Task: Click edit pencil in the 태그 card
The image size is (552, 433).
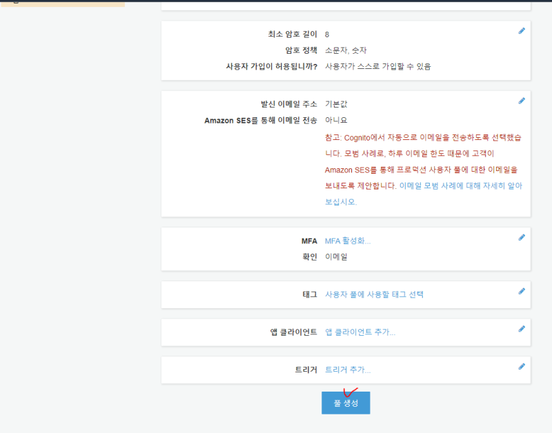Action: tap(522, 291)
